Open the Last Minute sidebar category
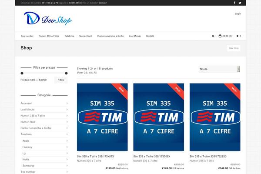The height and width of the screenshot is (174, 261). point(27,109)
